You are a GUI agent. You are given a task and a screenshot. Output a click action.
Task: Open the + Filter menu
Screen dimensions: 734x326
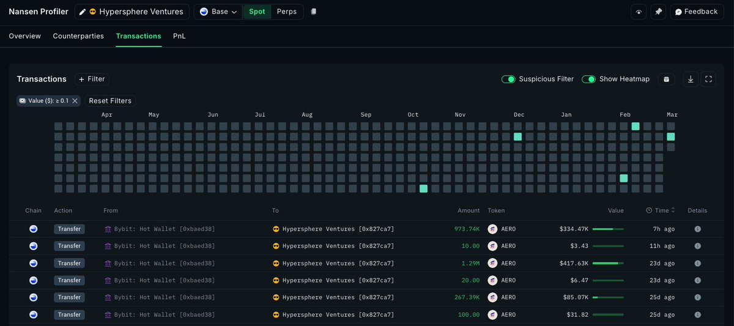coord(92,79)
